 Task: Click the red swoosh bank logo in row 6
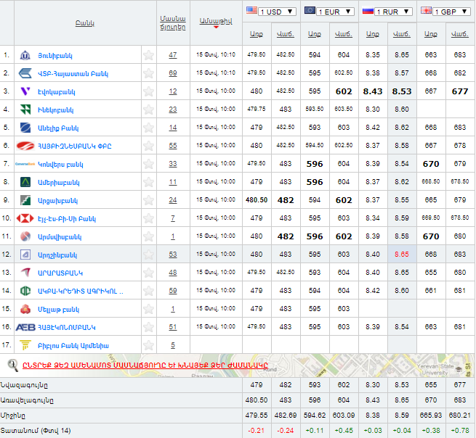coord(25,146)
